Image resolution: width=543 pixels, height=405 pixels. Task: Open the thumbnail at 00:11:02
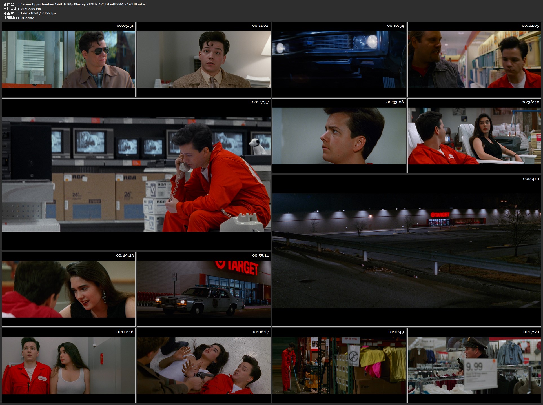click(x=204, y=59)
